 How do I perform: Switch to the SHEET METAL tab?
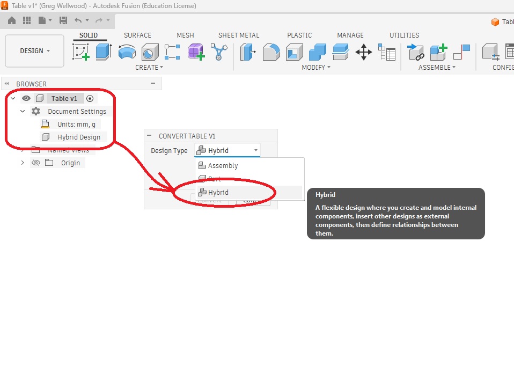[x=239, y=35]
